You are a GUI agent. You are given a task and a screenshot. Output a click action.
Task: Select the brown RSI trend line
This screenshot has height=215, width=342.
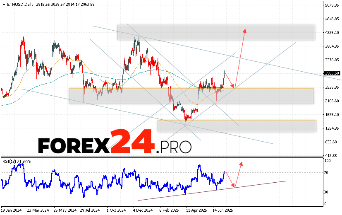211,191
